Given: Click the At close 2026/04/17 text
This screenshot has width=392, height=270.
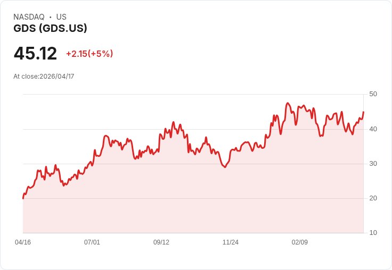Looking at the screenshot, I should tap(44, 77).
